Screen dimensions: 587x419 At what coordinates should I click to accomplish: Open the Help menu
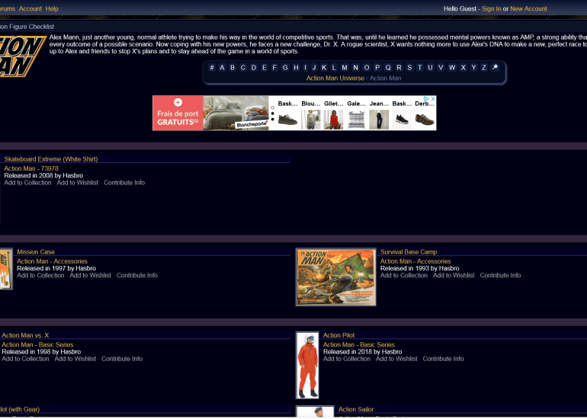pos(52,8)
